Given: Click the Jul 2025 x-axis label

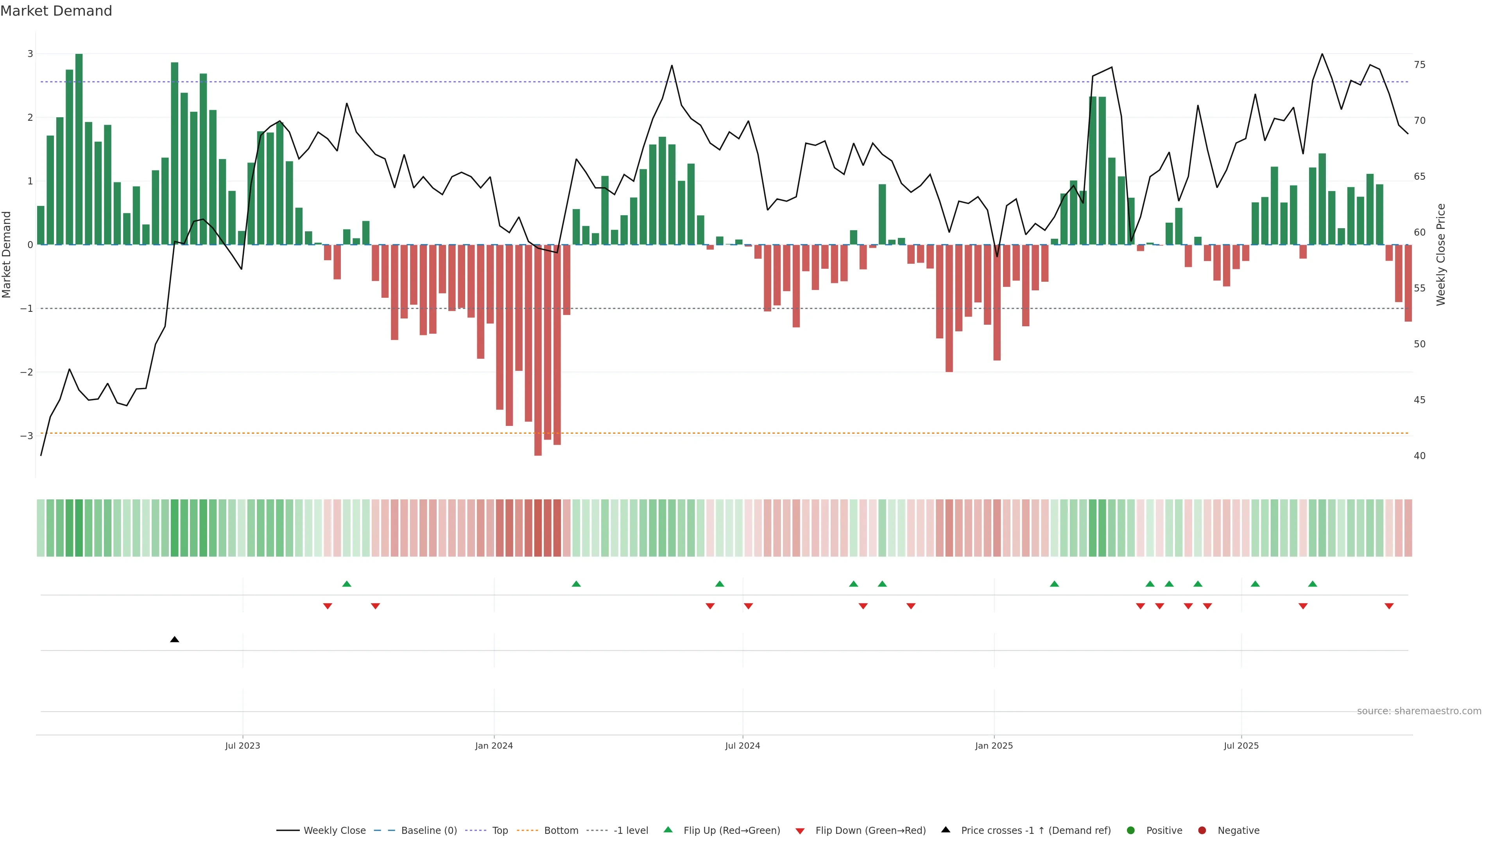Looking at the screenshot, I should 1241,746.
